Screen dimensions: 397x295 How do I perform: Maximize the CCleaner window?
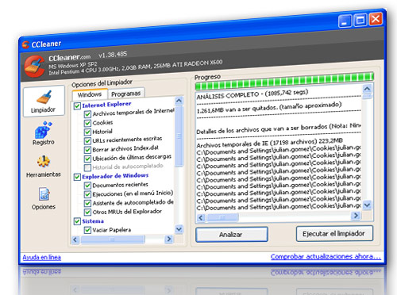point(360,20)
